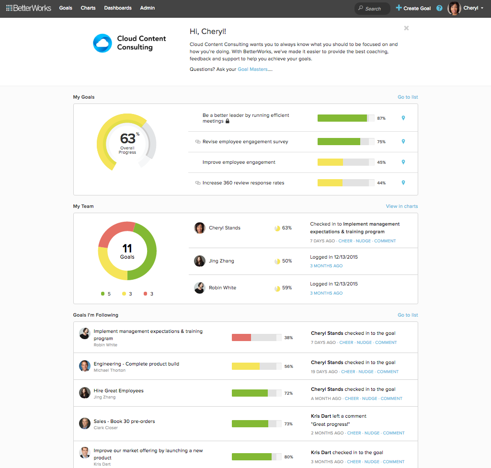The image size is (491, 468).
Task: Click 'Kris Dart left a comment' activity
Action: pyautogui.click(x=339, y=416)
